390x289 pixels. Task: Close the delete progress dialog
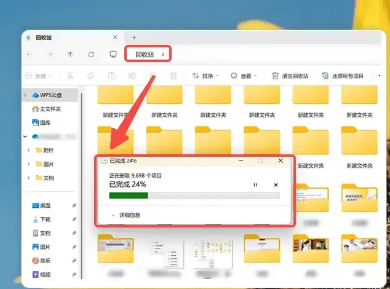coord(281,160)
